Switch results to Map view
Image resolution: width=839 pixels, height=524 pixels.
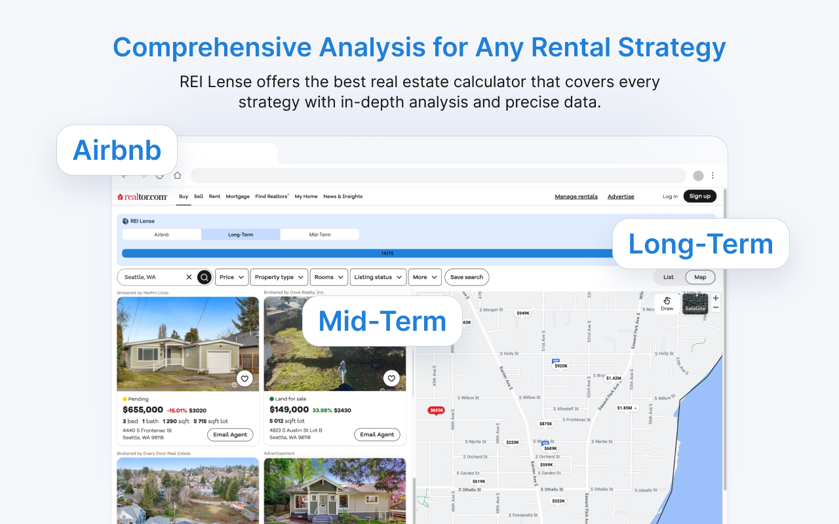point(700,277)
